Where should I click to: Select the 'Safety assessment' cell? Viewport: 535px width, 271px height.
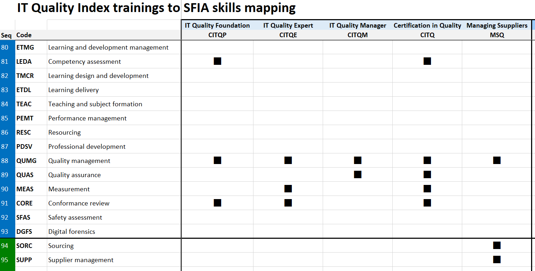[114, 218]
